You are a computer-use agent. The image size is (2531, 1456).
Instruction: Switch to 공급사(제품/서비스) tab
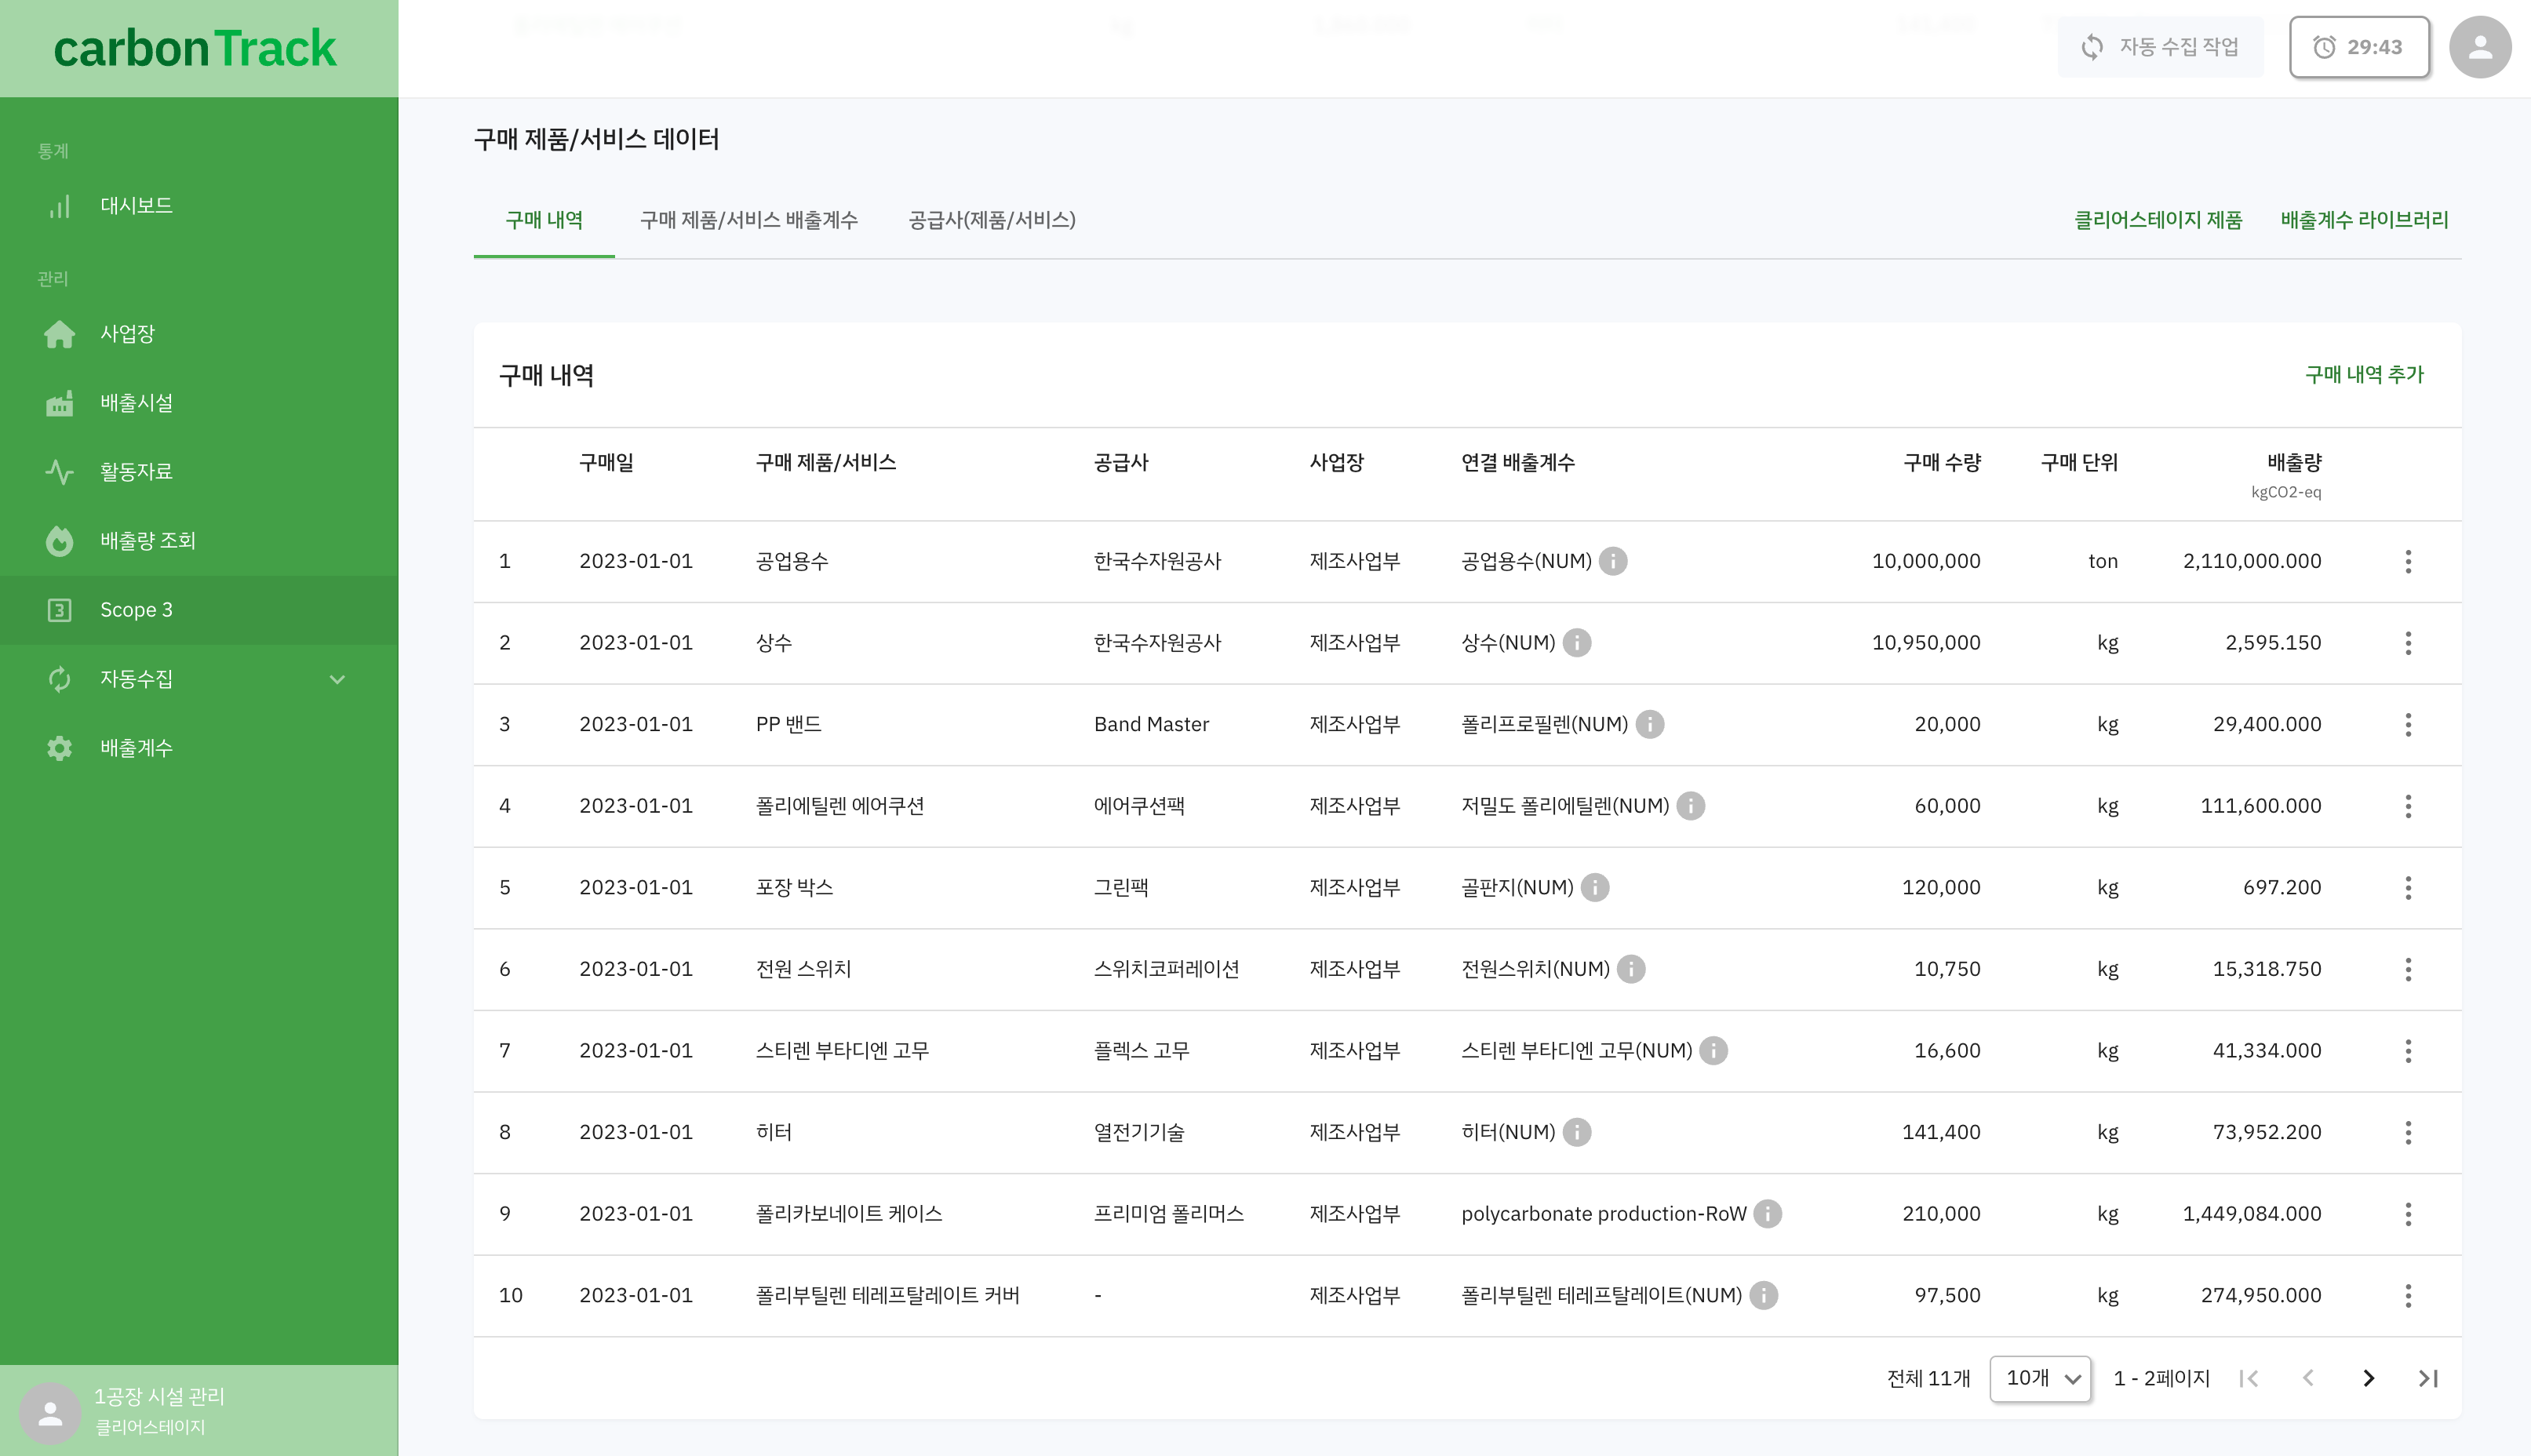tap(992, 220)
